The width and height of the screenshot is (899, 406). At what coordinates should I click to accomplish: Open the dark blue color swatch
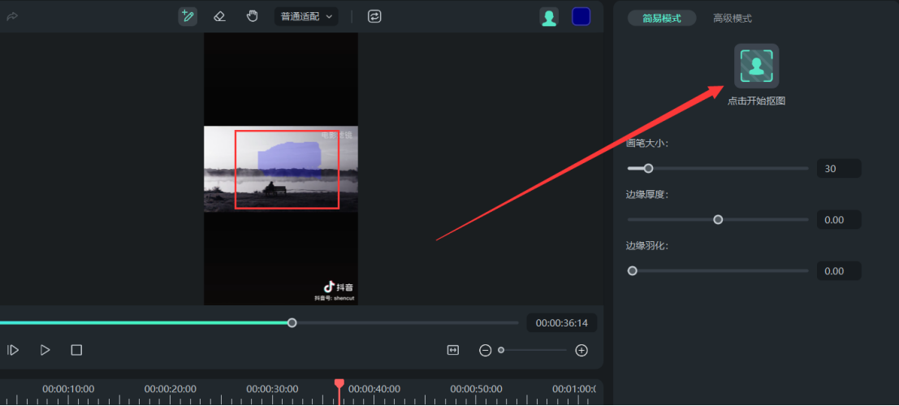pyautogui.click(x=581, y=16)
